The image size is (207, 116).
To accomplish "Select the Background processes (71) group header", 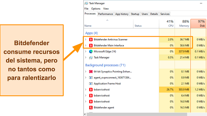I will coord(105,65).
